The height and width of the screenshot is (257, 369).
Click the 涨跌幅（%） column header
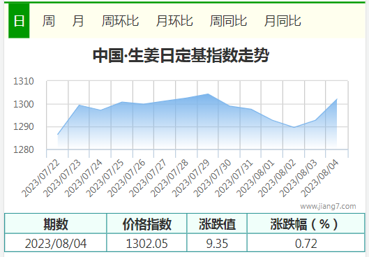(x=306, y=223)
